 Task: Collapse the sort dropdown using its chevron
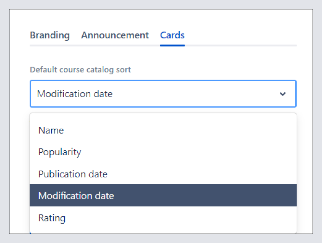click(283, 94)
